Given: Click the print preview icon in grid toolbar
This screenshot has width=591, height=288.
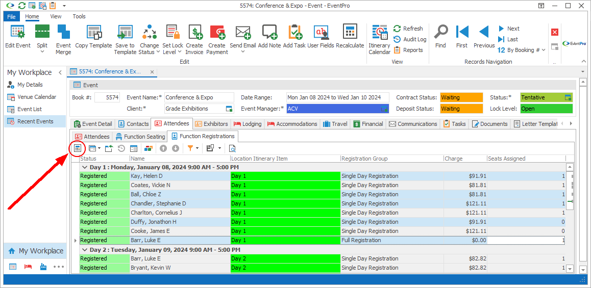Looking at the screenshot, I should [x=232, y=148].
